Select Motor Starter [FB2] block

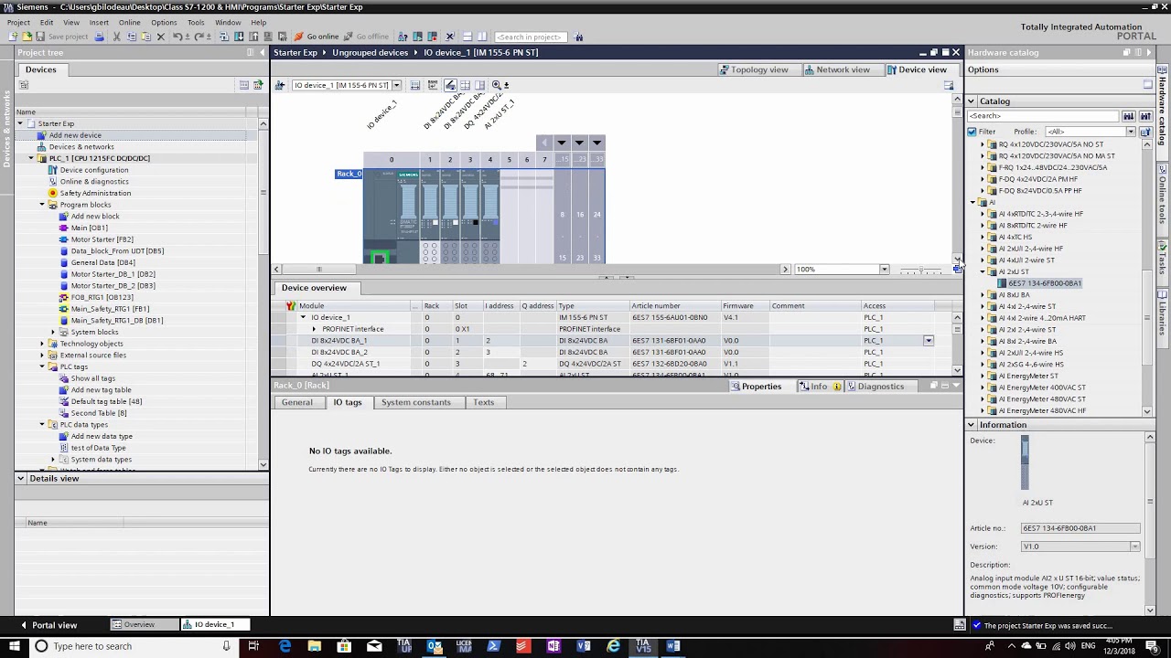(x=102, y=239)
